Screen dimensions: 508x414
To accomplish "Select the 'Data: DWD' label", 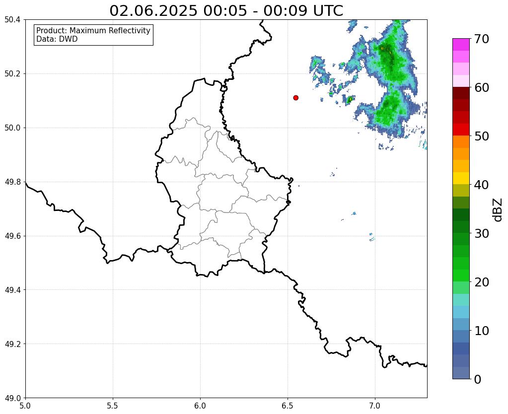I will pos(57,39).
